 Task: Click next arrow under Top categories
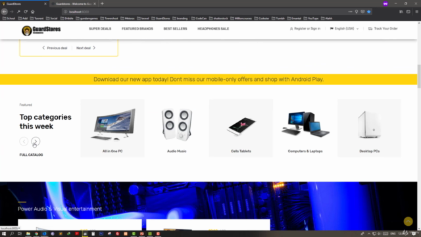[36, 142]
